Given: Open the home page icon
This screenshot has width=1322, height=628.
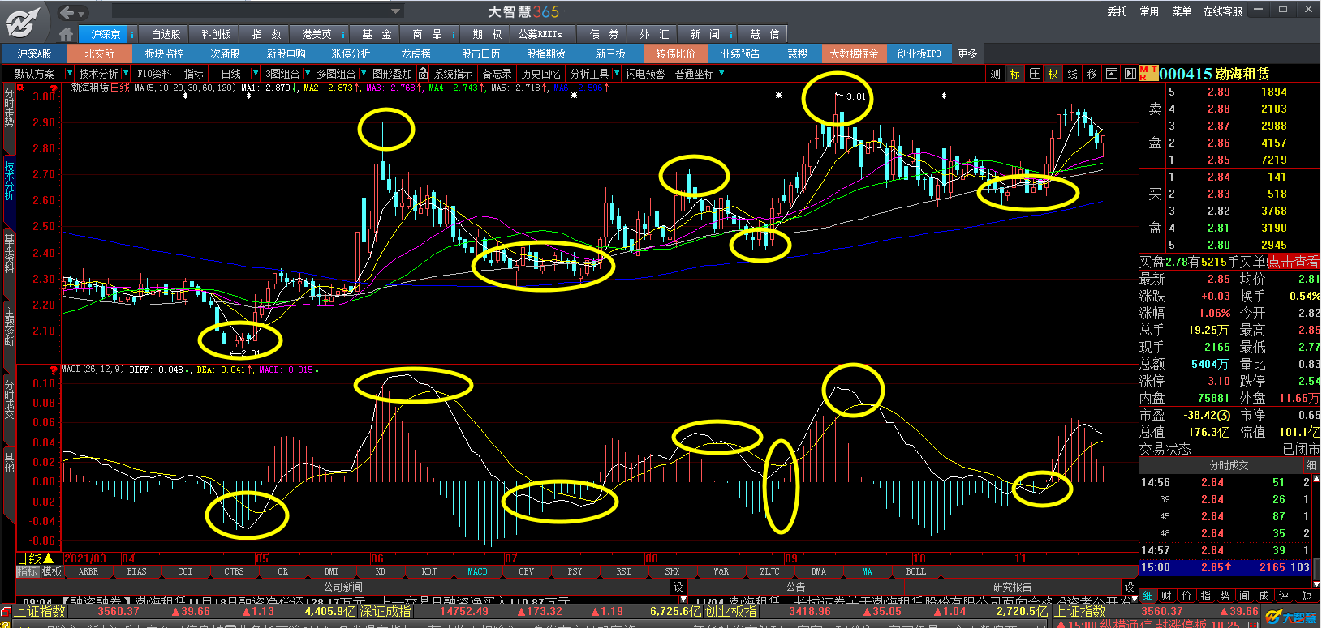Looking at the screenshot, I should click(67, 34).
